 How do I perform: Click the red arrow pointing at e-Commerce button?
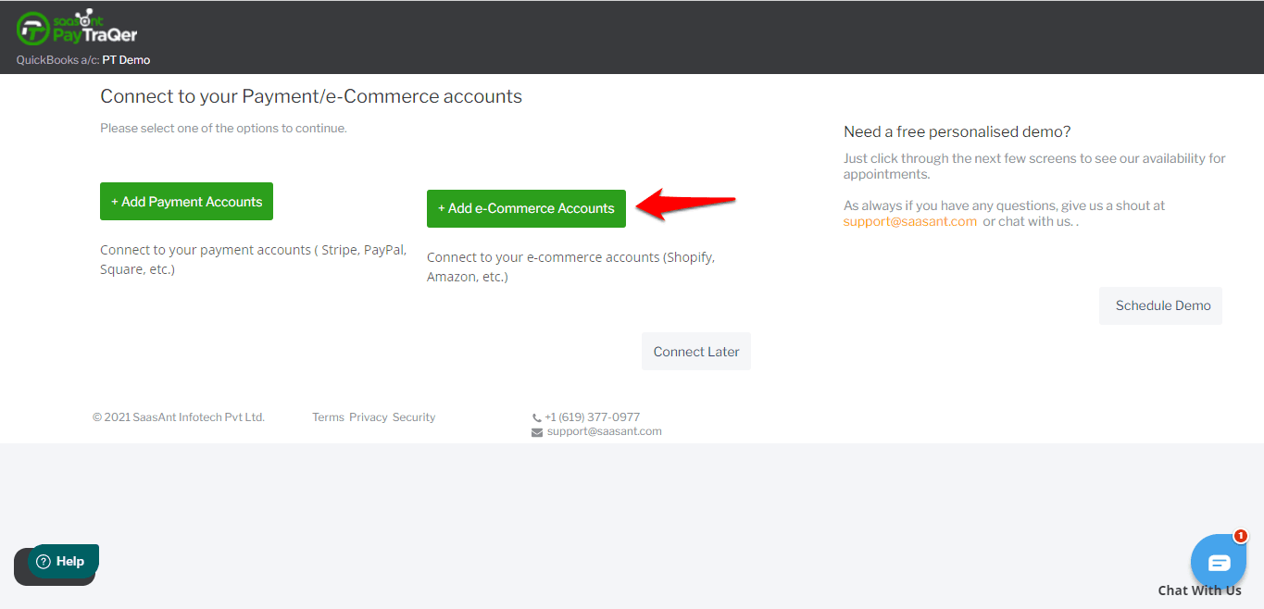(x=686, y=205)
